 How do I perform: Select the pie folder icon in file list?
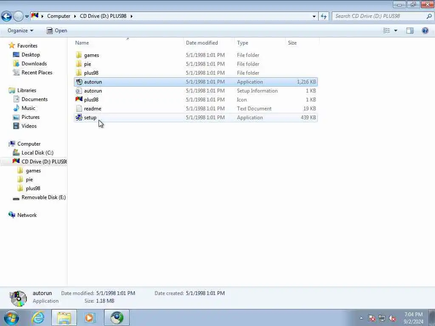(x=79, y=64)
